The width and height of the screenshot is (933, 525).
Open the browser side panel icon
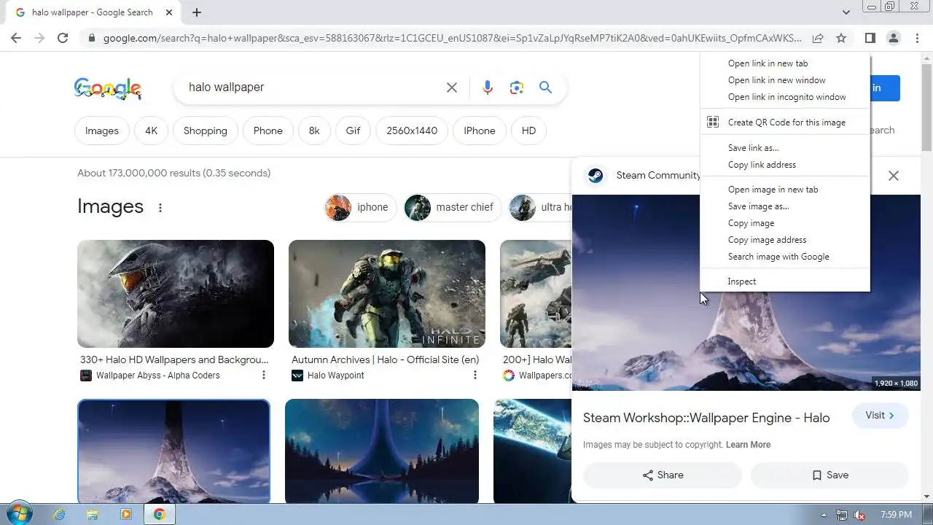pyautogui.click(x=870, y=38)
